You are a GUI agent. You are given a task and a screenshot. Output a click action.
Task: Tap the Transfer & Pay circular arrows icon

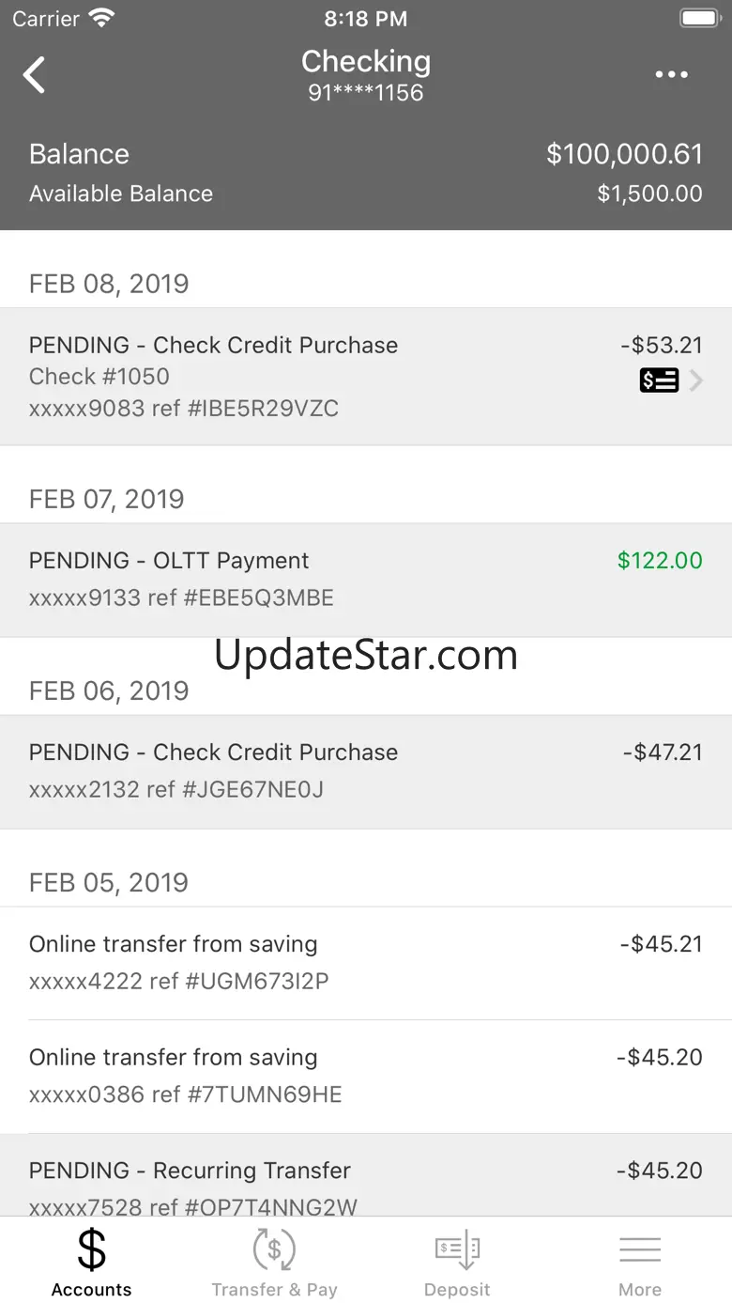pyautogui.click(x=274, y=1249)
